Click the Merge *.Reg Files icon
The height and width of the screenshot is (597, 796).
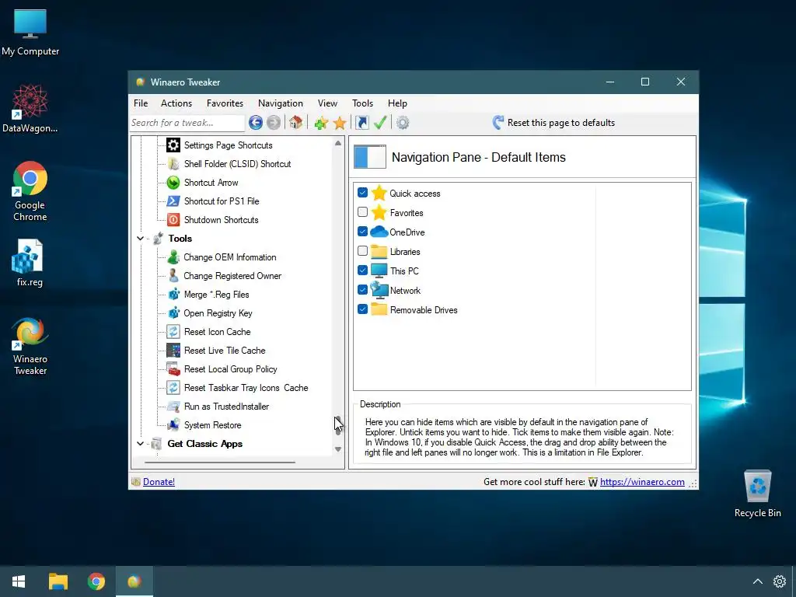(173, 295)
